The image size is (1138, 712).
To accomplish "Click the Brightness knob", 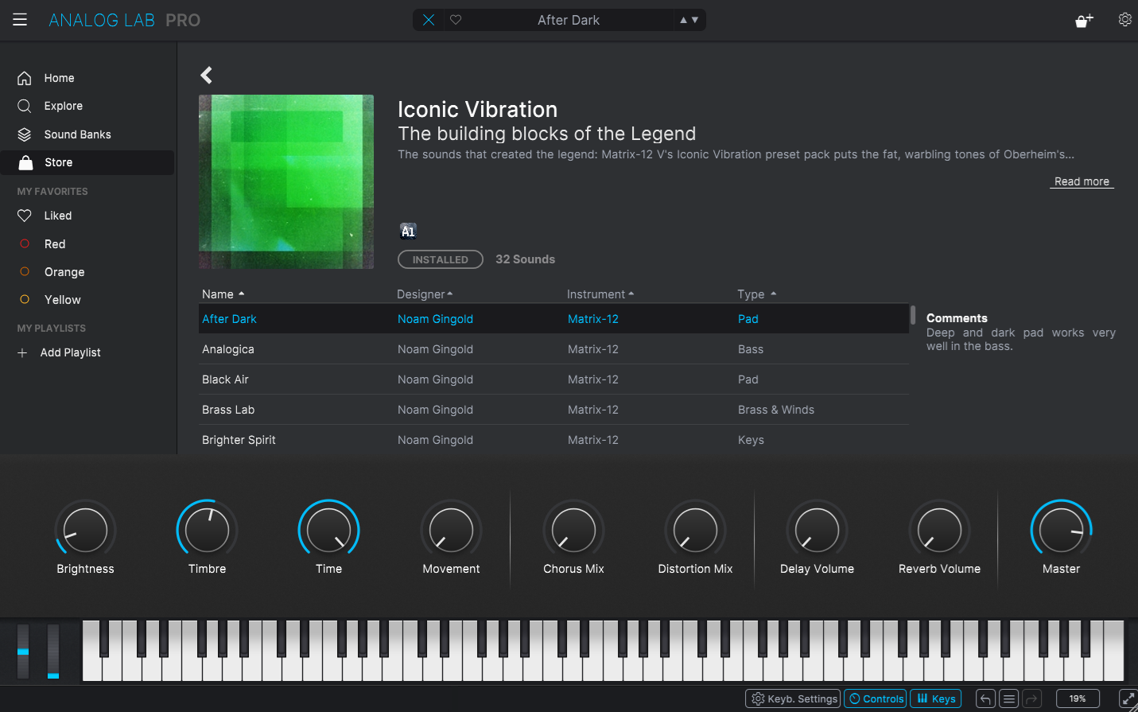I will (85, 530).
